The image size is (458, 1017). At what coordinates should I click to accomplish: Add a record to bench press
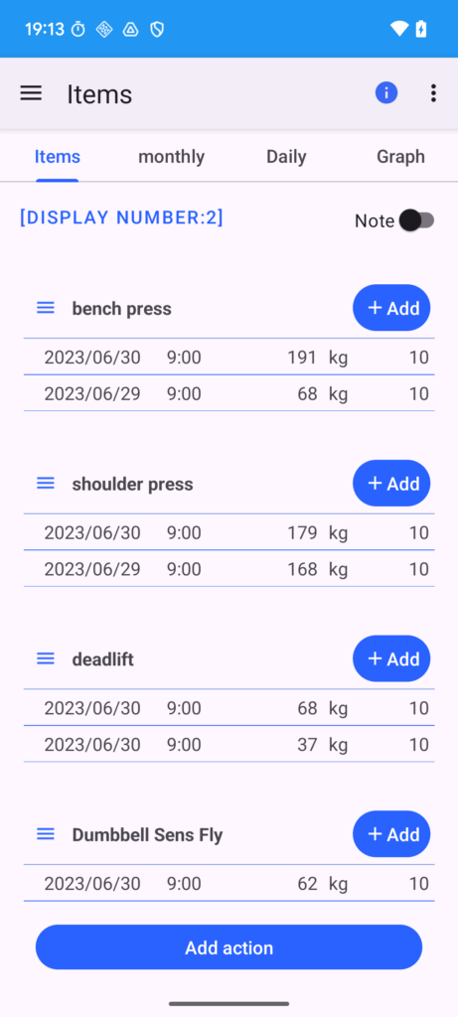pyautogui.click(x=391, y=308)
